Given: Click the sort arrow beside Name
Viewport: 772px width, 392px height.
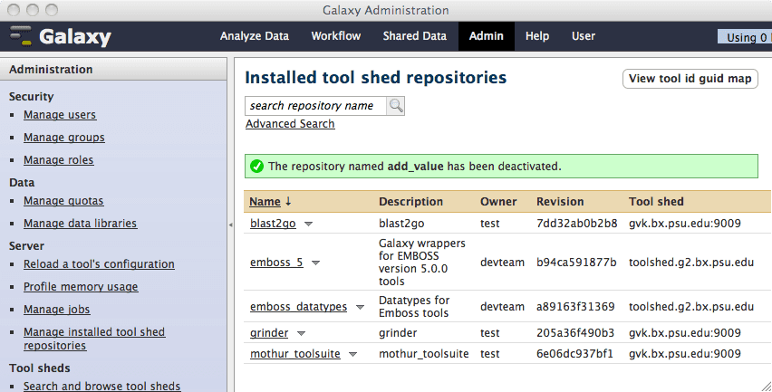Looking at the screenshot, I should 288,202.
